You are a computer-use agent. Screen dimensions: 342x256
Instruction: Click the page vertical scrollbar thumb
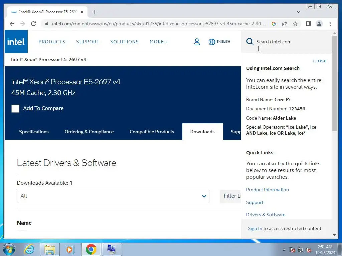[334, 83]
